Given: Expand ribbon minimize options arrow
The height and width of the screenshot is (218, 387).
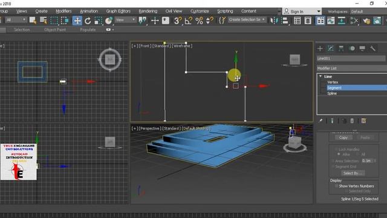Looking at the screenshot, I should [113, 30].
